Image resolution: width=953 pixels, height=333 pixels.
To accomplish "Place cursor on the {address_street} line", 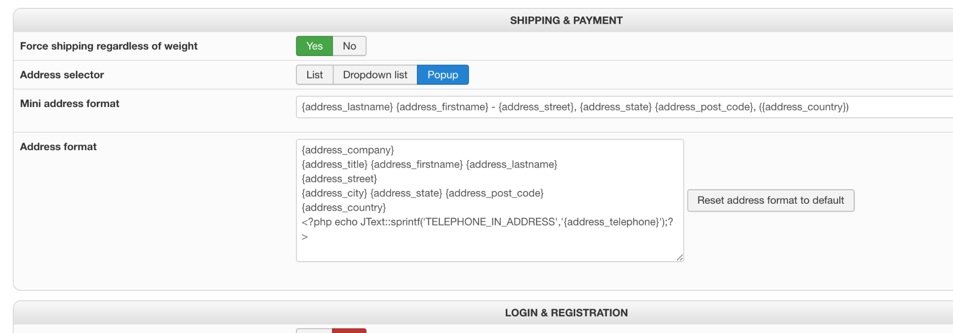I will [x=340, y=179].
